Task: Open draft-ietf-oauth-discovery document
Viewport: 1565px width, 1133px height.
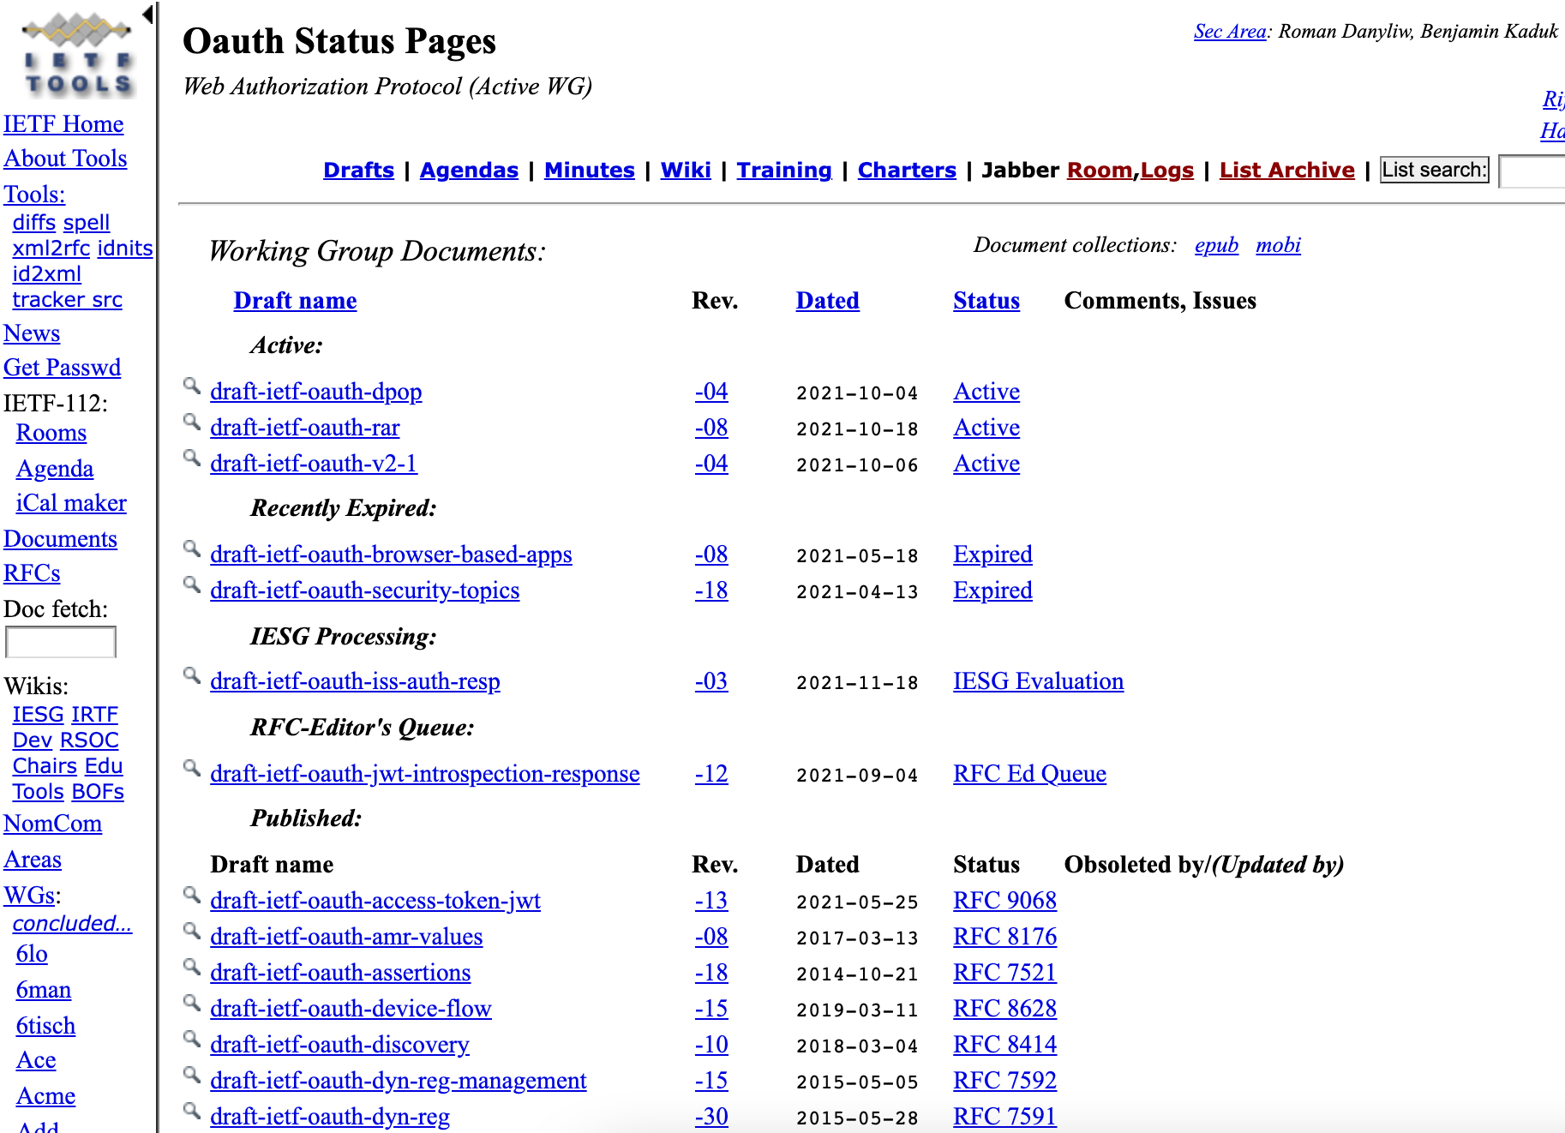Action: point(339,1045)
